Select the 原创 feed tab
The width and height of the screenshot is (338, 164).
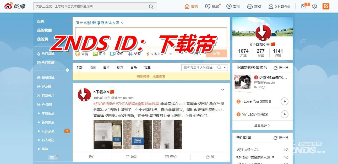(93, 68)
